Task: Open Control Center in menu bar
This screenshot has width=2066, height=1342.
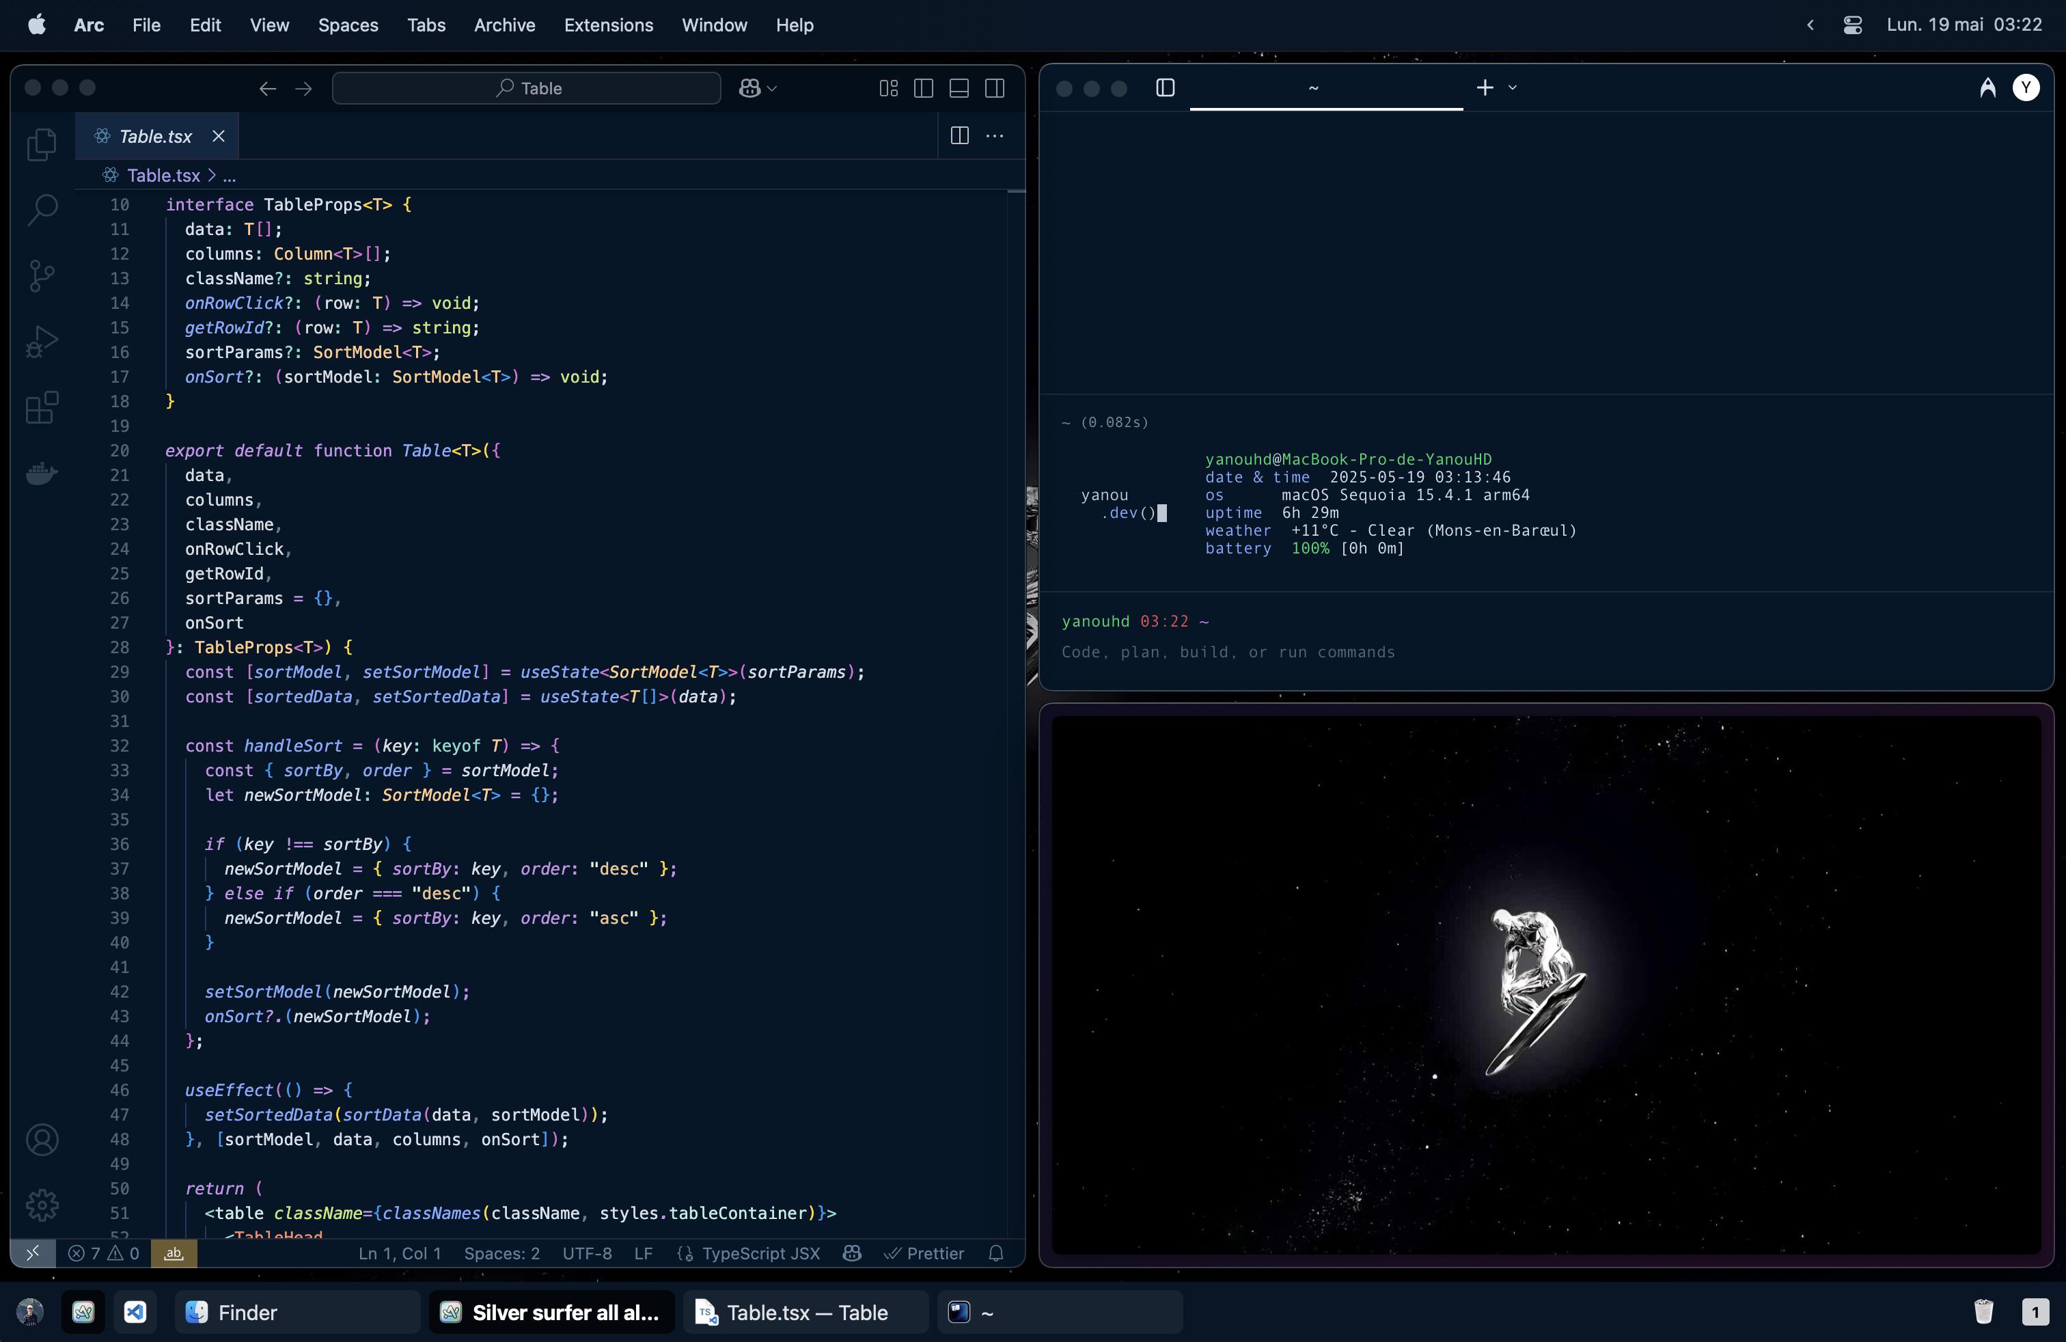Action: 1852,25
